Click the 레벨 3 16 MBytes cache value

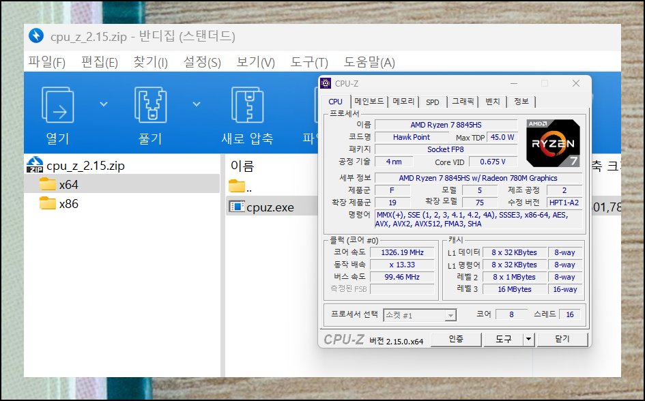(514, 289)
